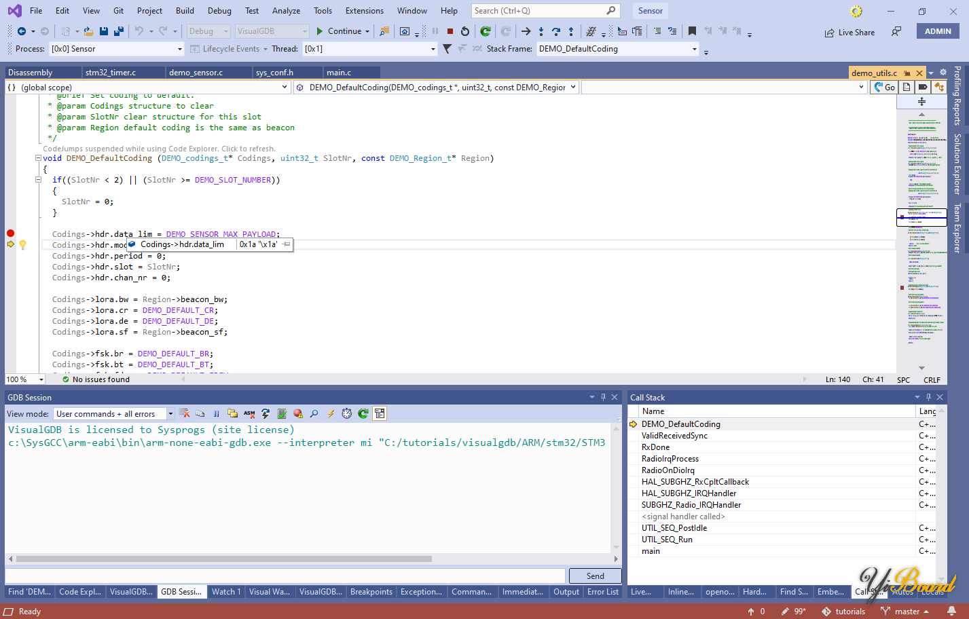
Task: Pin the data_lim value tooltip
Action: [286, 244]
